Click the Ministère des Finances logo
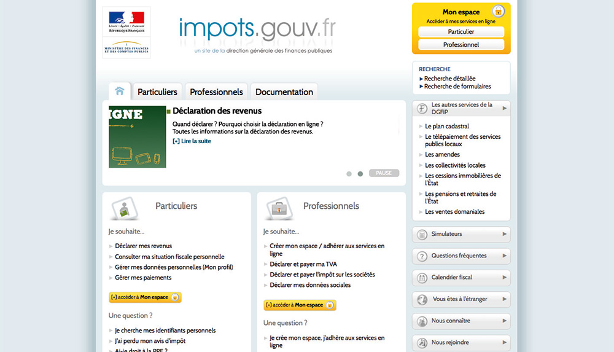 (x=126, y=47)
